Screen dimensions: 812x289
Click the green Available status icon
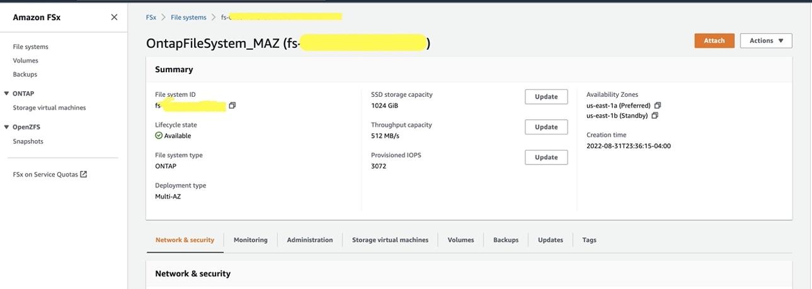(x=159, y=136)
